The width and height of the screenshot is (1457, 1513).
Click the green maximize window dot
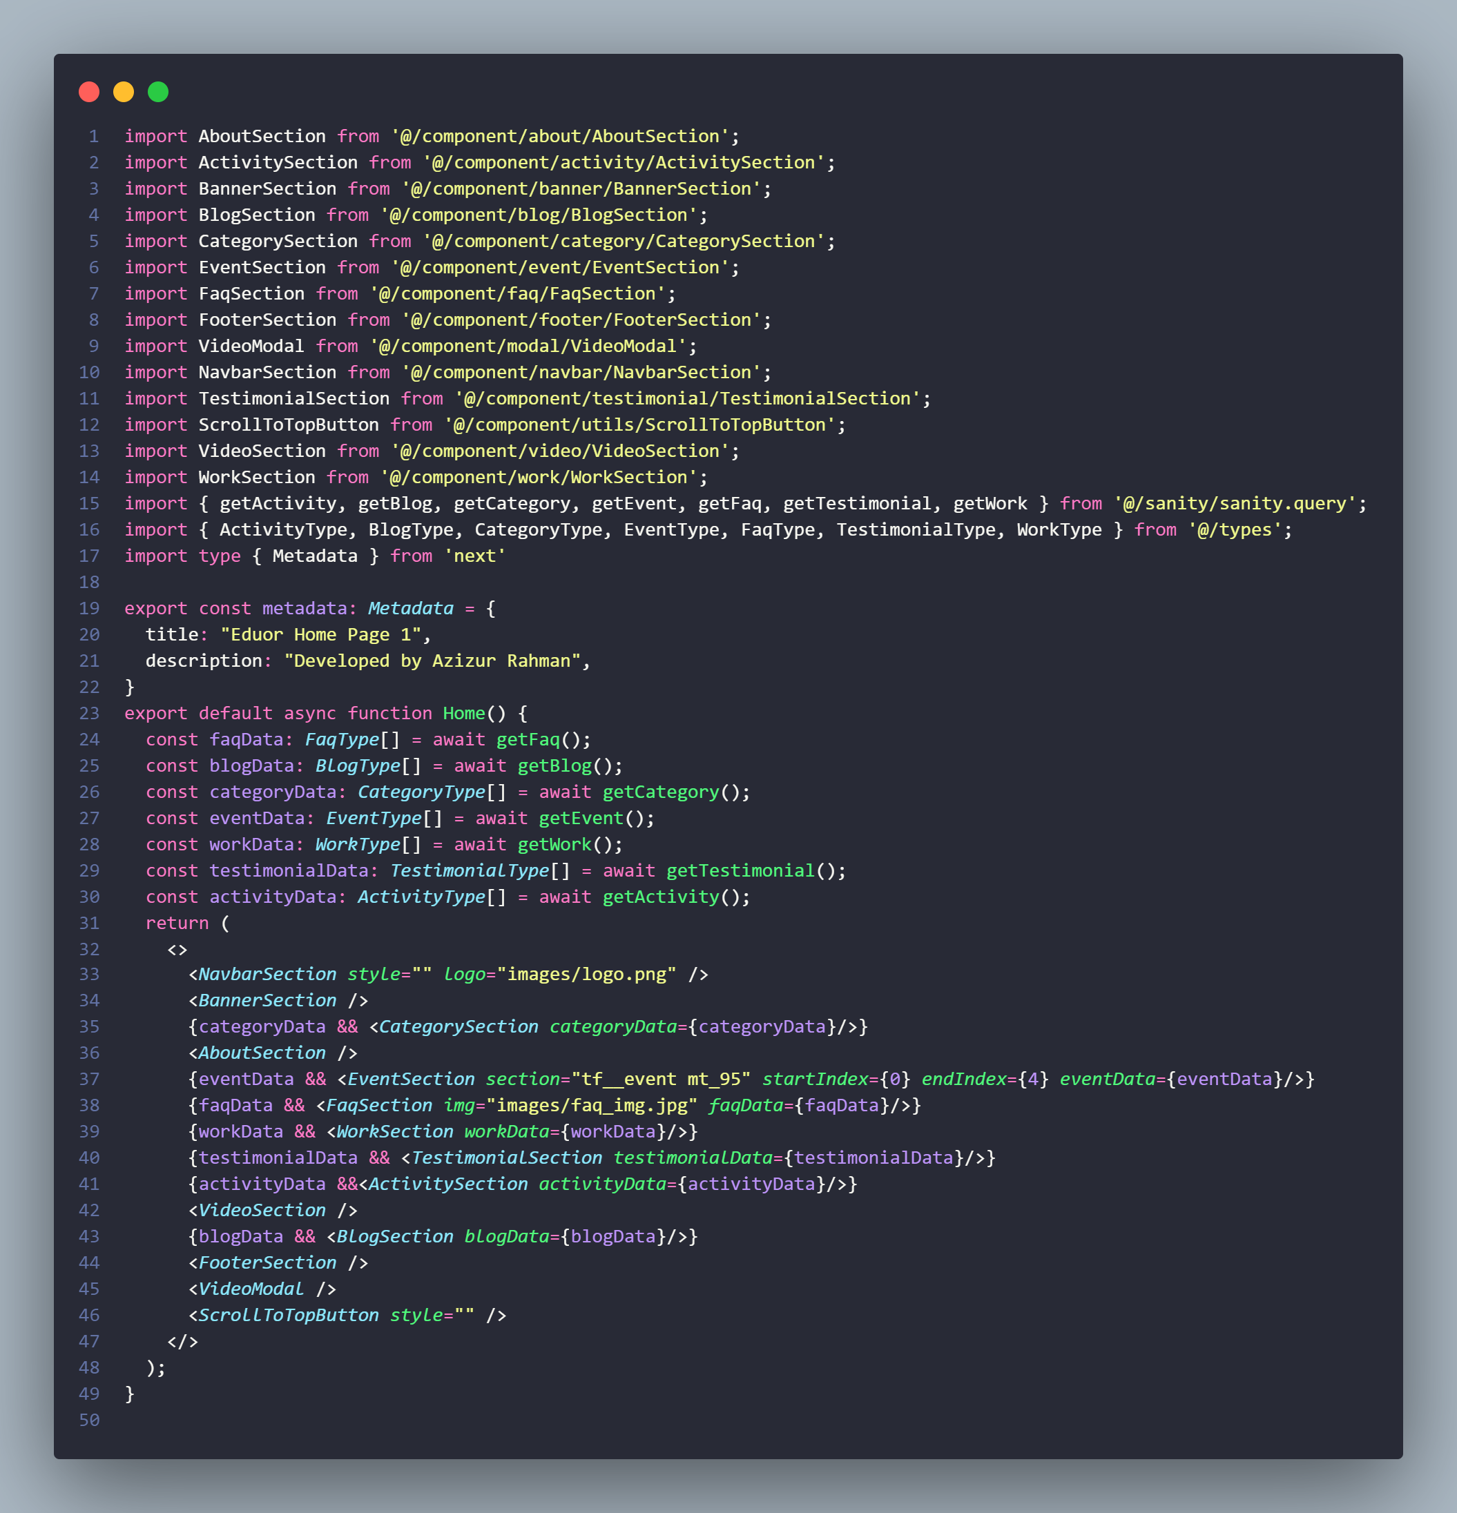(158, 92)
